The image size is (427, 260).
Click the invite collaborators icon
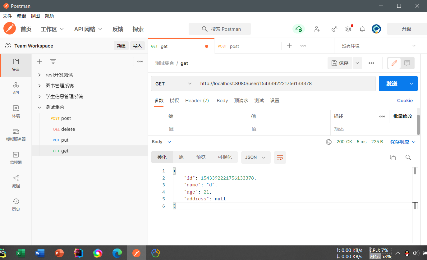(x=317, y=29)
